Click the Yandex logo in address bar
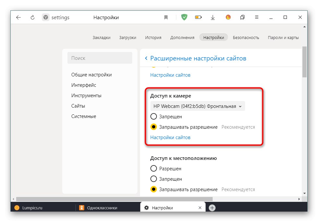This screenshot has width=318, height=222. pos(46,18)
